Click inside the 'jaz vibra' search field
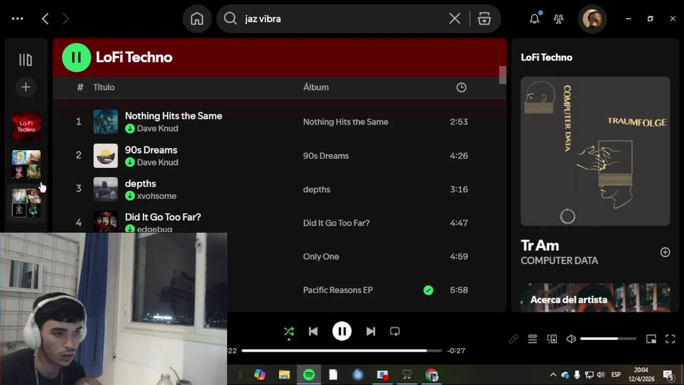The image size is (684, 385). point(342,19)
